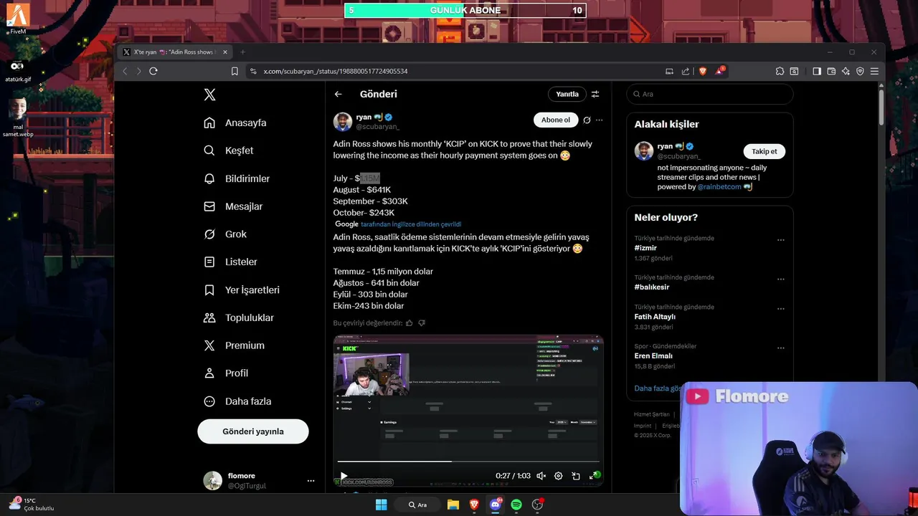Open Listeler page
Viewport: 918px width, 516px height.
coord(230,262)
